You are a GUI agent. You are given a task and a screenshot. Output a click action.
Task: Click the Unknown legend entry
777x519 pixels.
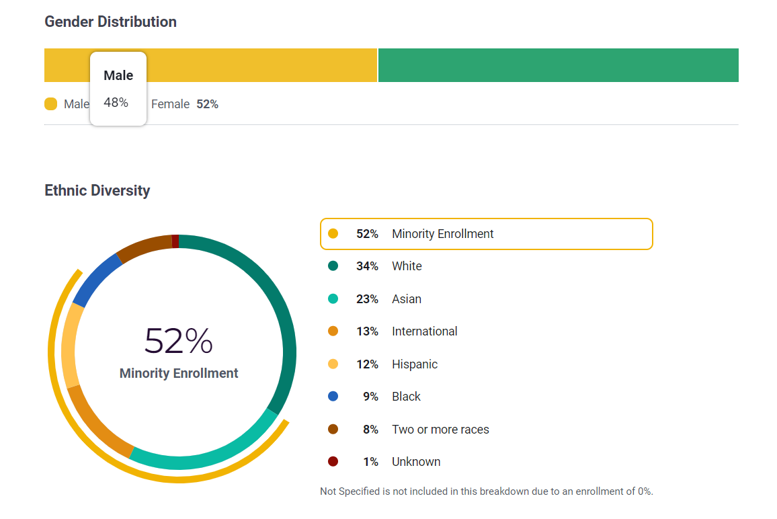tap(416, 462)
